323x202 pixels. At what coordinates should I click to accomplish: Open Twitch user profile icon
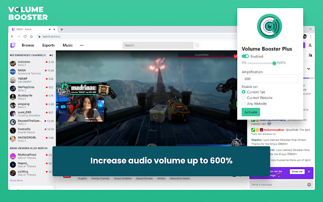tap(310, 45)
